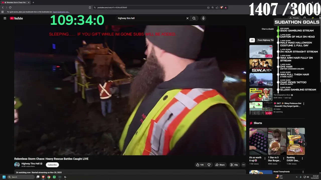Image resolution: width=321 pixels, height=180 pixels.
Task: Open Google Chrome from the taskbar
Action: (x=49, y=177)
